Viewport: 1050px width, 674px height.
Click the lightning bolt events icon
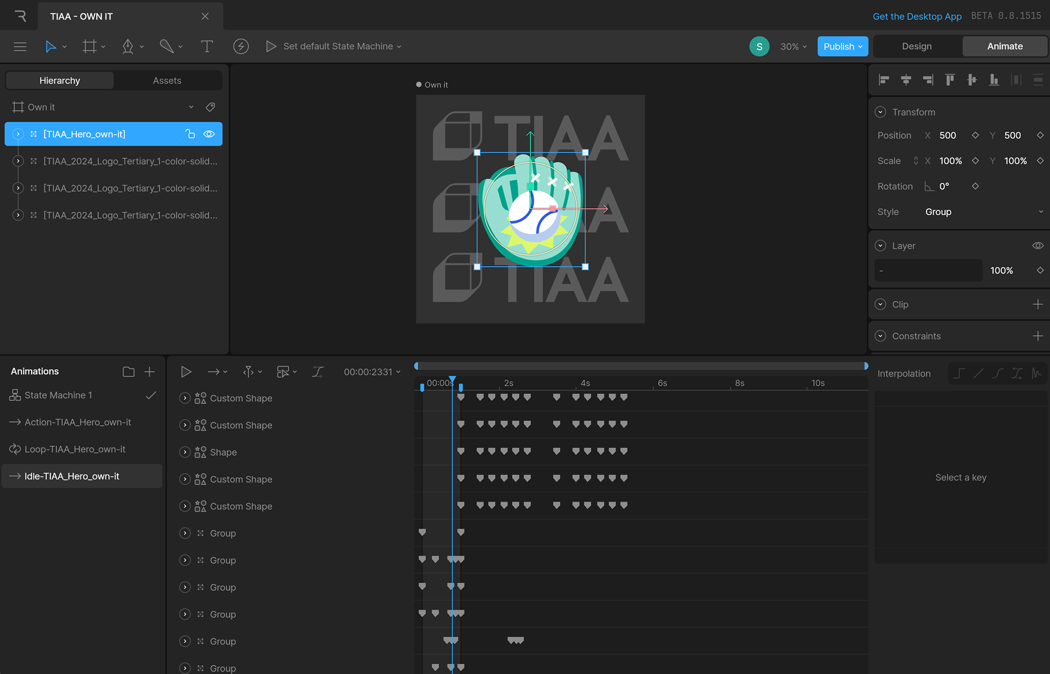coord(241,46)
